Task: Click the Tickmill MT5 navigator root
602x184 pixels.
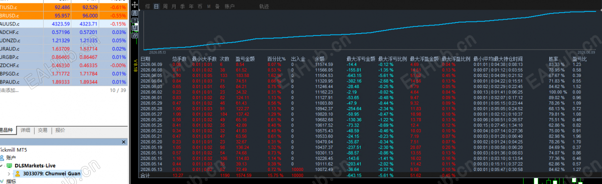Action: pos(14,150)
